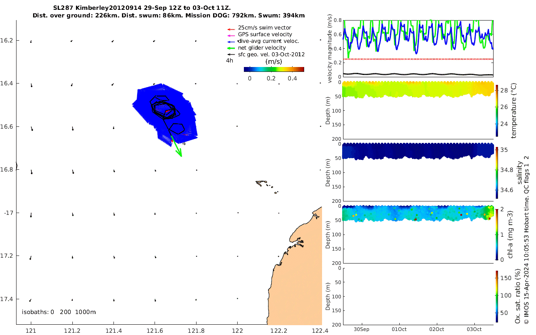Click the temperature depth section plot
Image resolution: width=536 pixels, height=335 pixels.
418,110
